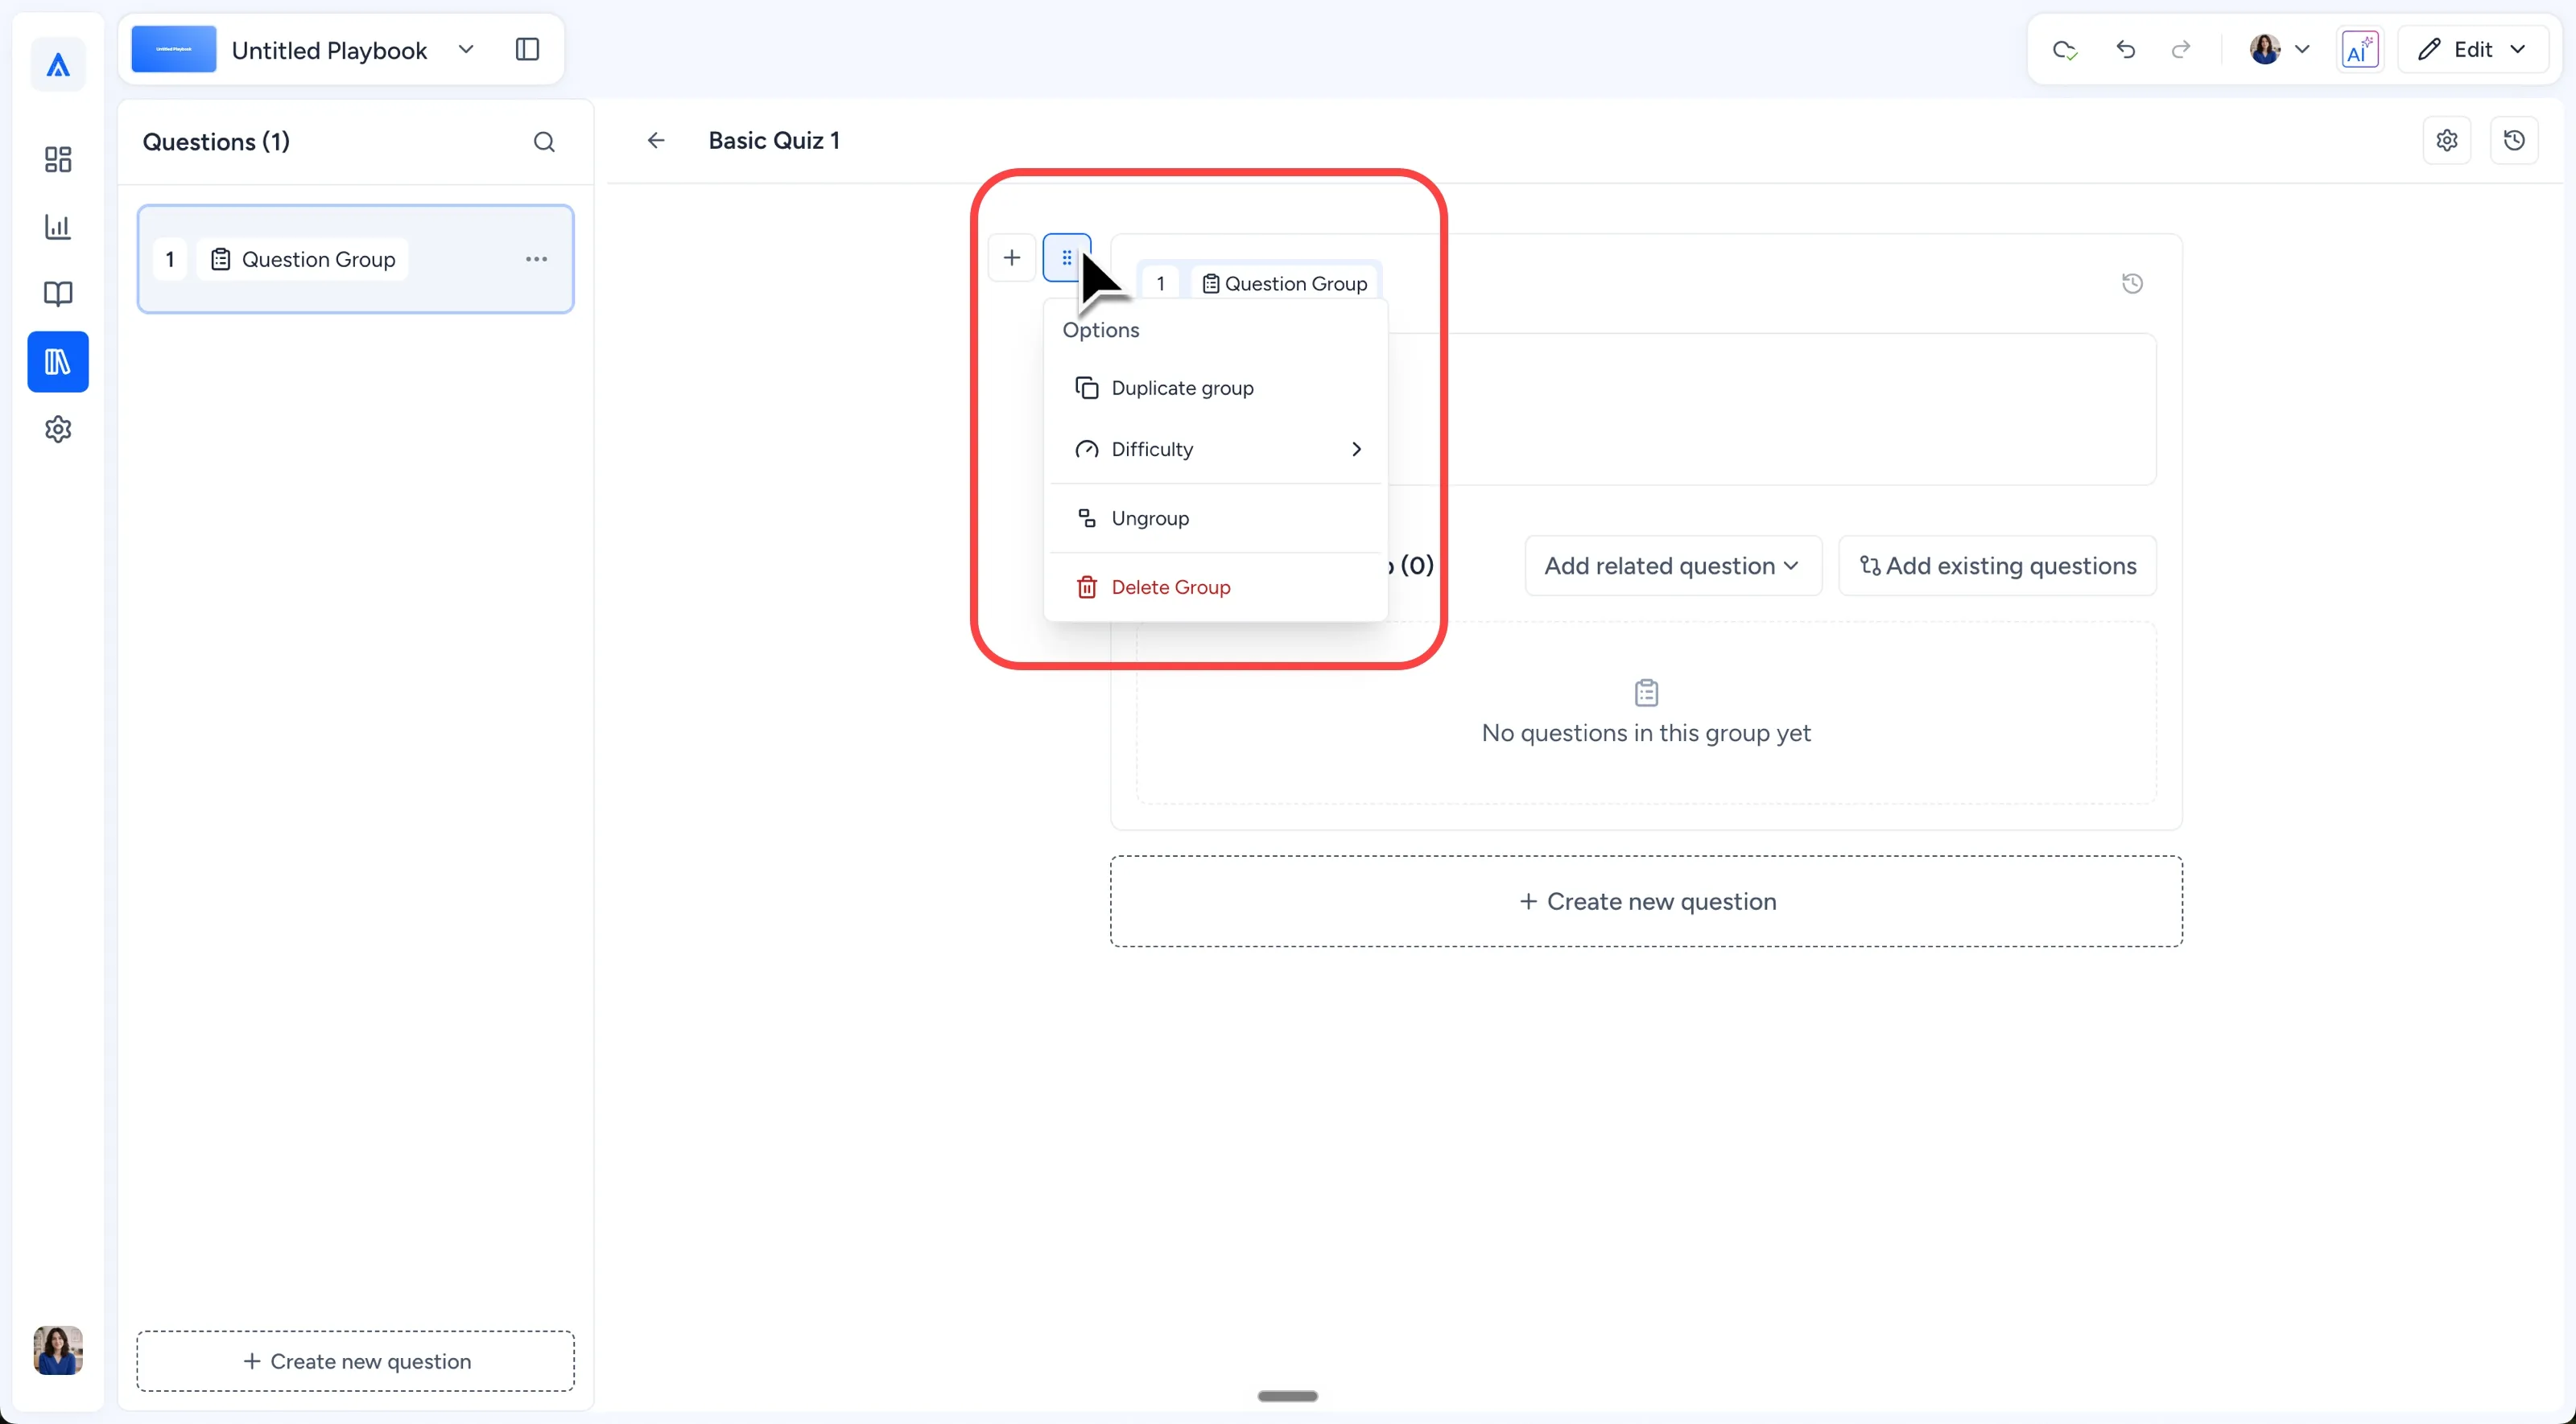
Task: Open the quiz version history icon in the top right
Action: (x=2514, y=140)
